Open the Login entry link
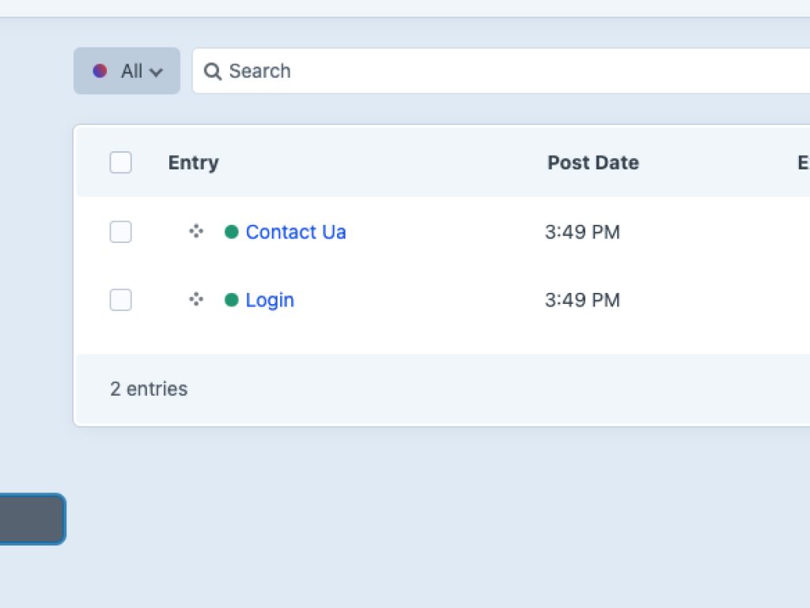Screen dimensions: 810x608 (270, 300)
